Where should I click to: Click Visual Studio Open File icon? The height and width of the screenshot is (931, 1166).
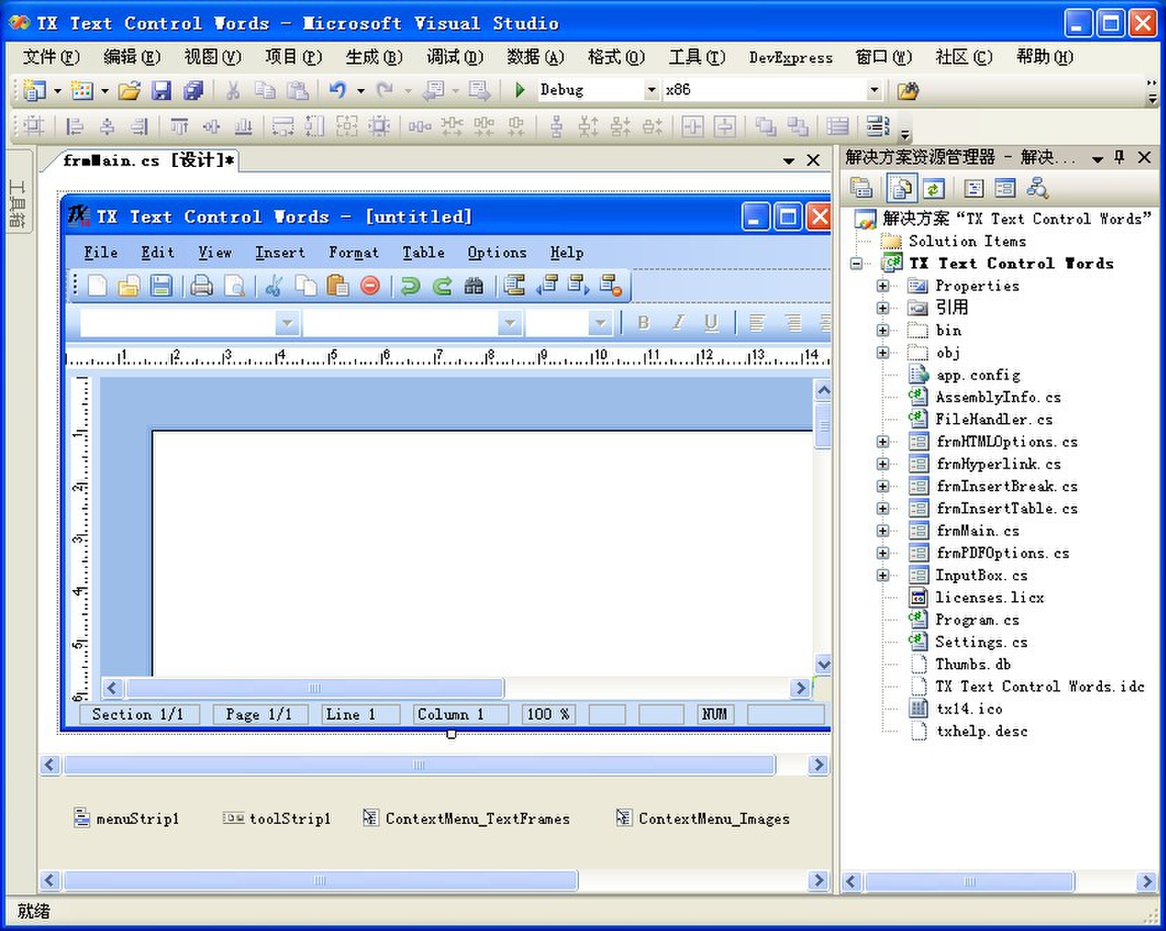pyautogui.click(x=129, y=90)
